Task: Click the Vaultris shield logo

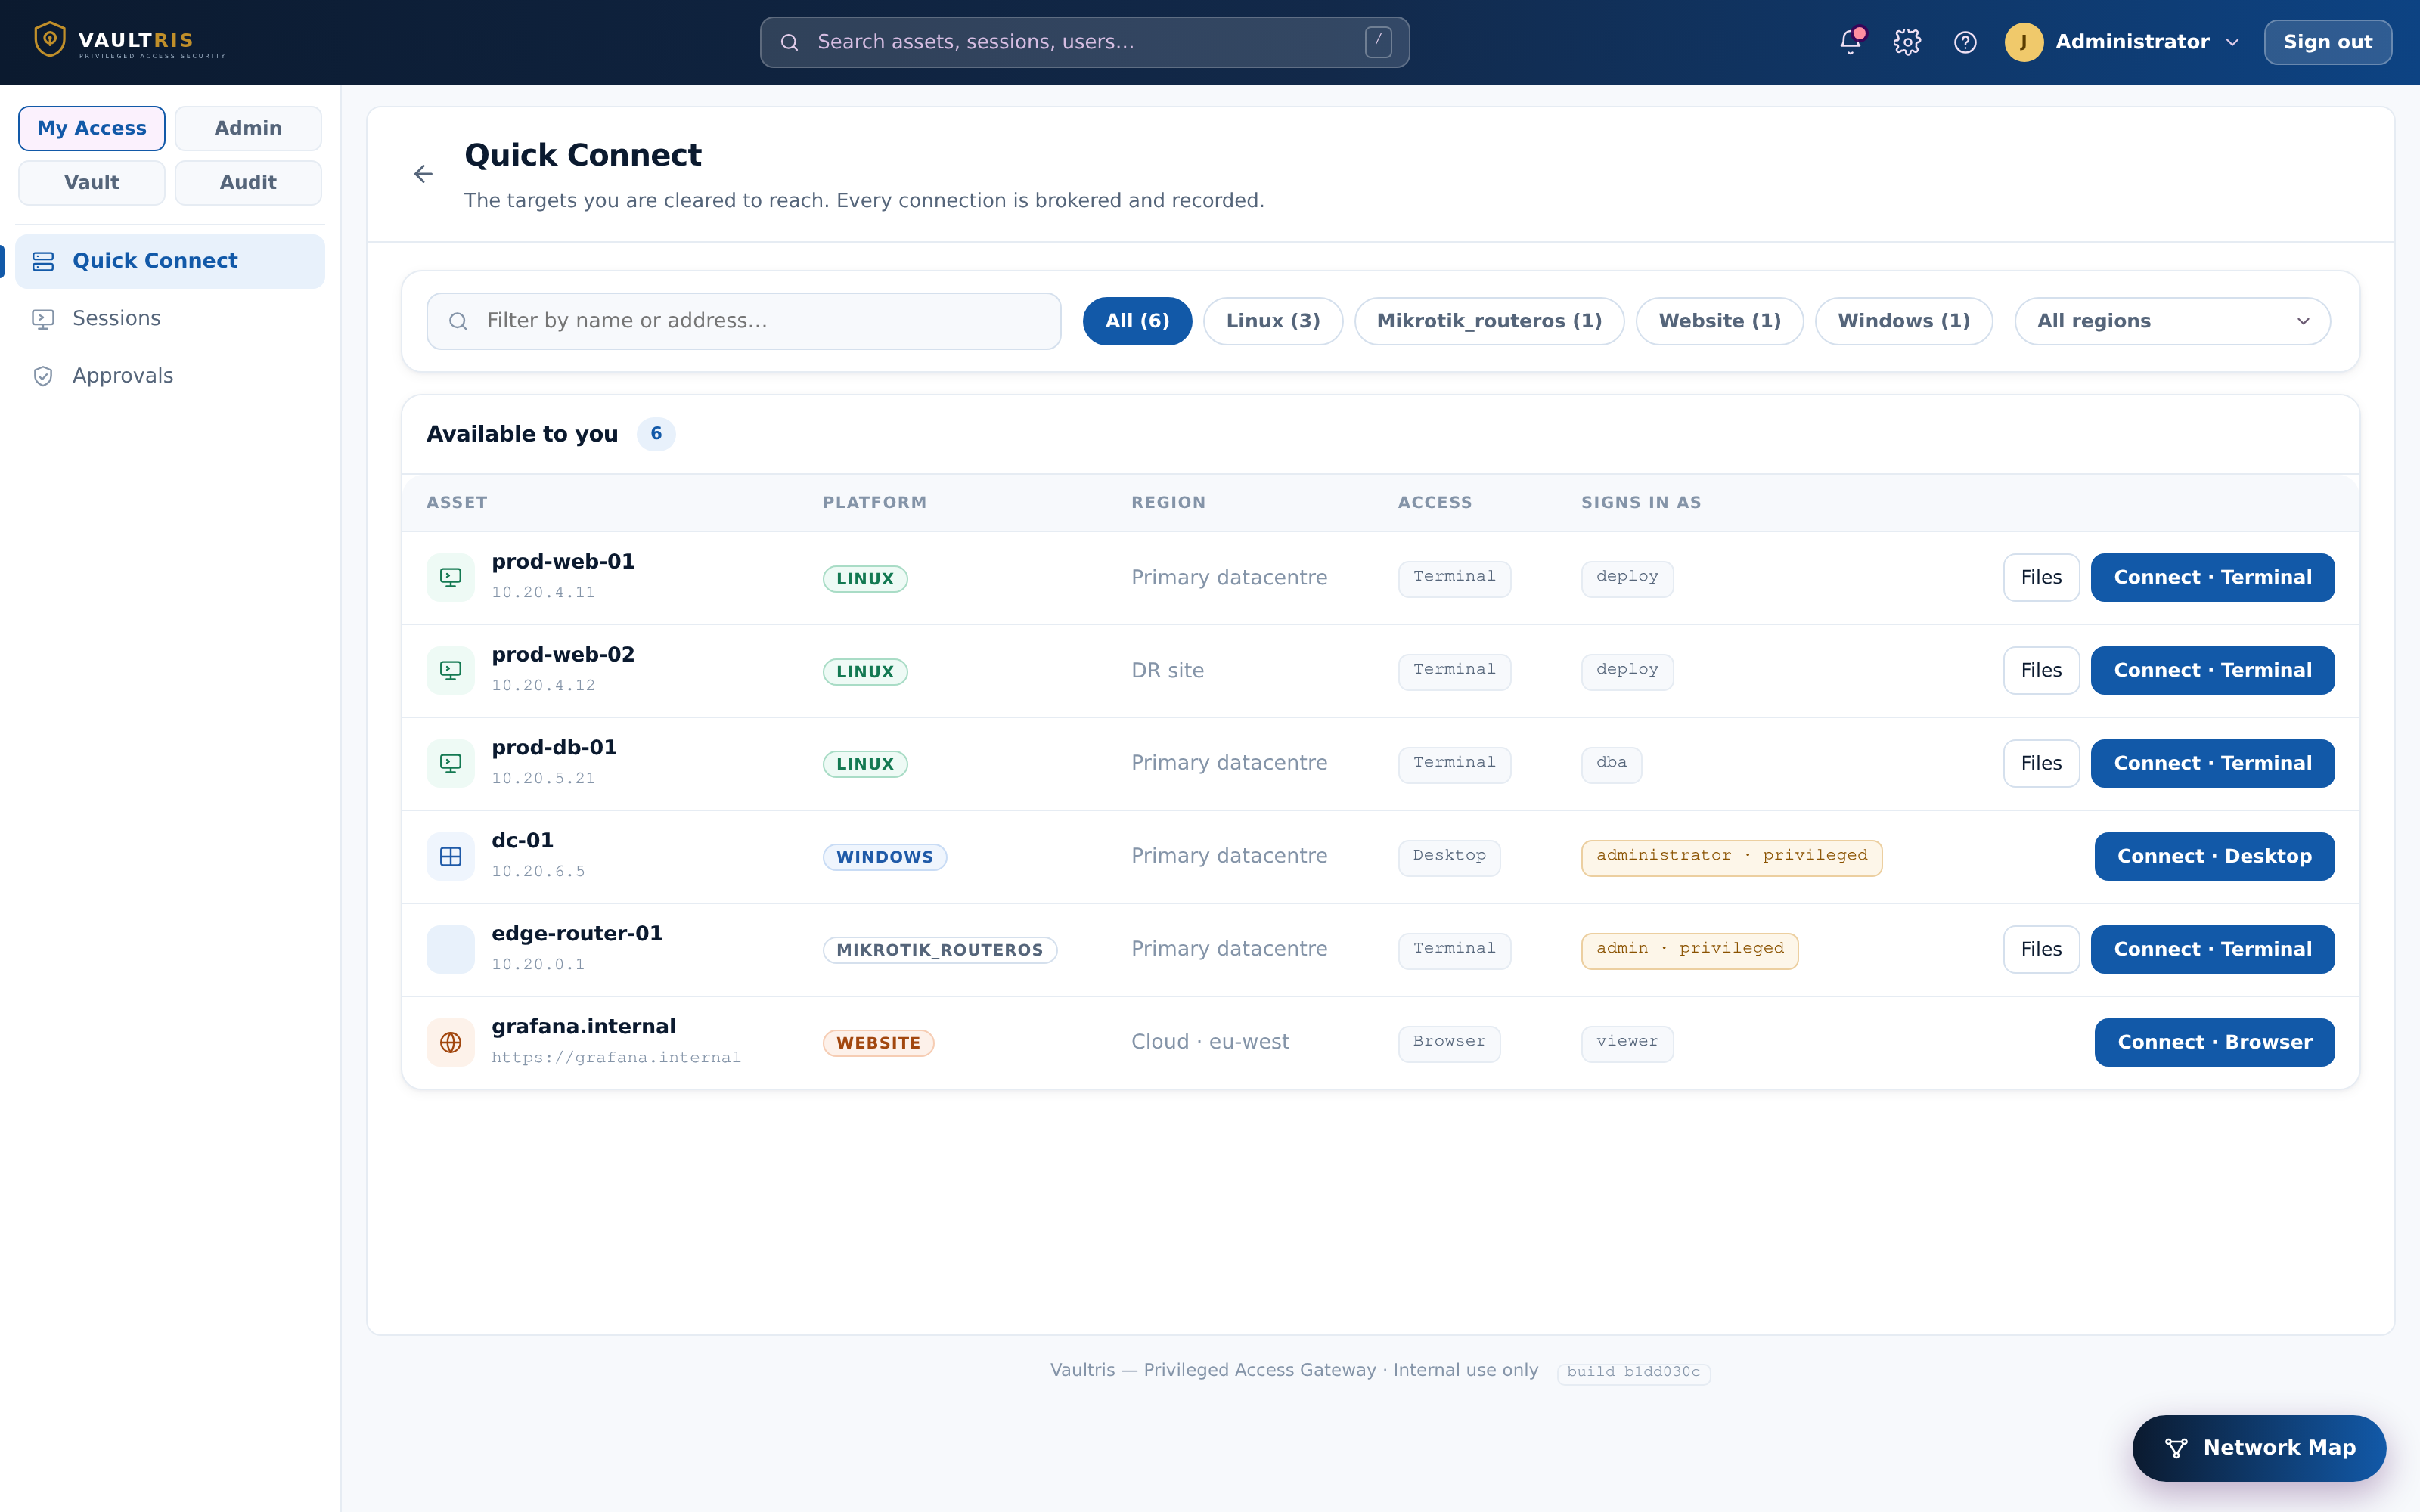Action: pos(49,40)
